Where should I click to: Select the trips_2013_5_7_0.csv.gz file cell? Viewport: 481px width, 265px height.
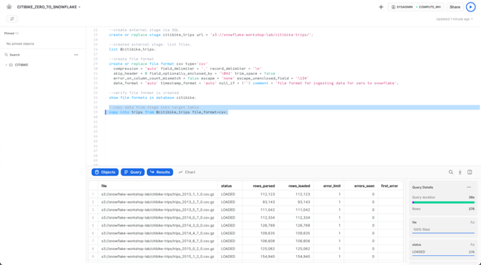tap(157, 209)
